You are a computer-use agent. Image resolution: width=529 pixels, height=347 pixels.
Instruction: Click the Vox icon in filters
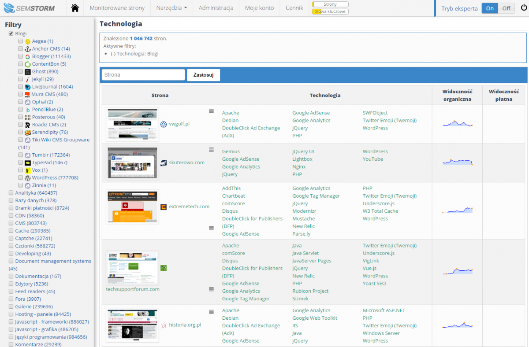click(28, 170)
